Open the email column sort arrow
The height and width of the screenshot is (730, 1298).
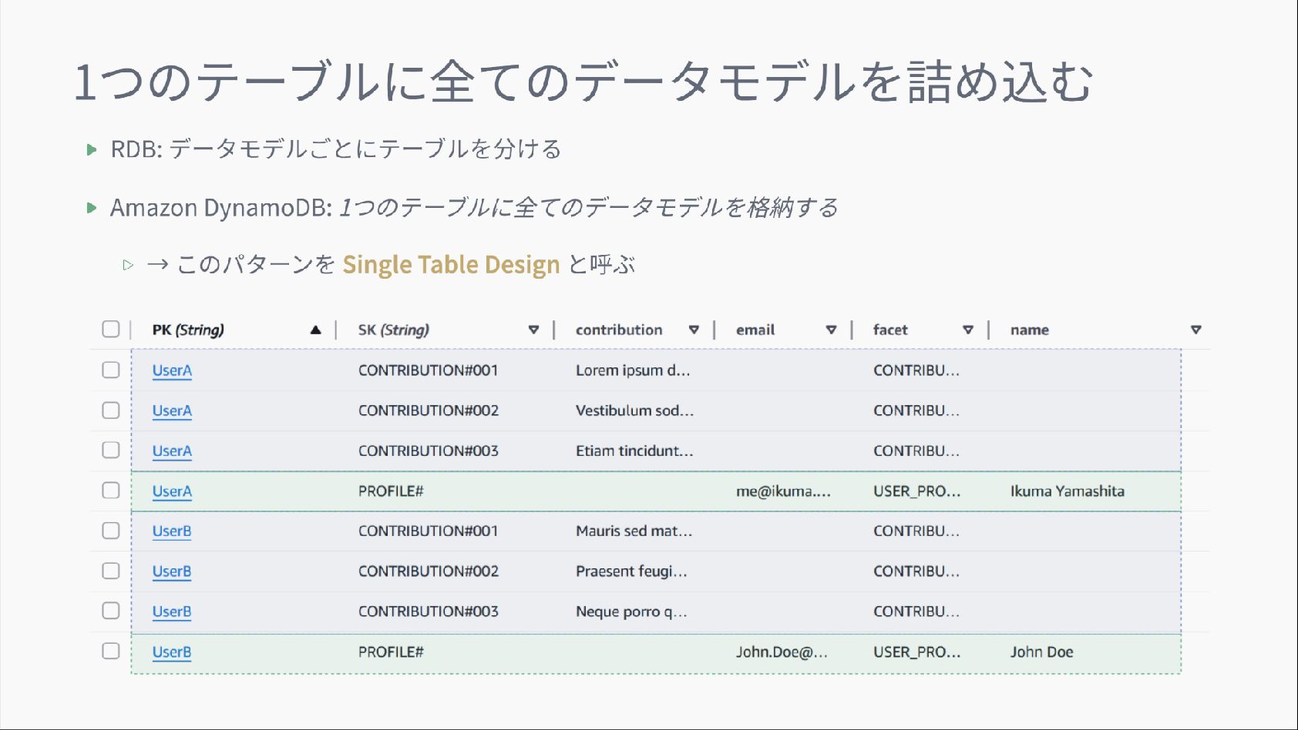(x=831, y=330)
